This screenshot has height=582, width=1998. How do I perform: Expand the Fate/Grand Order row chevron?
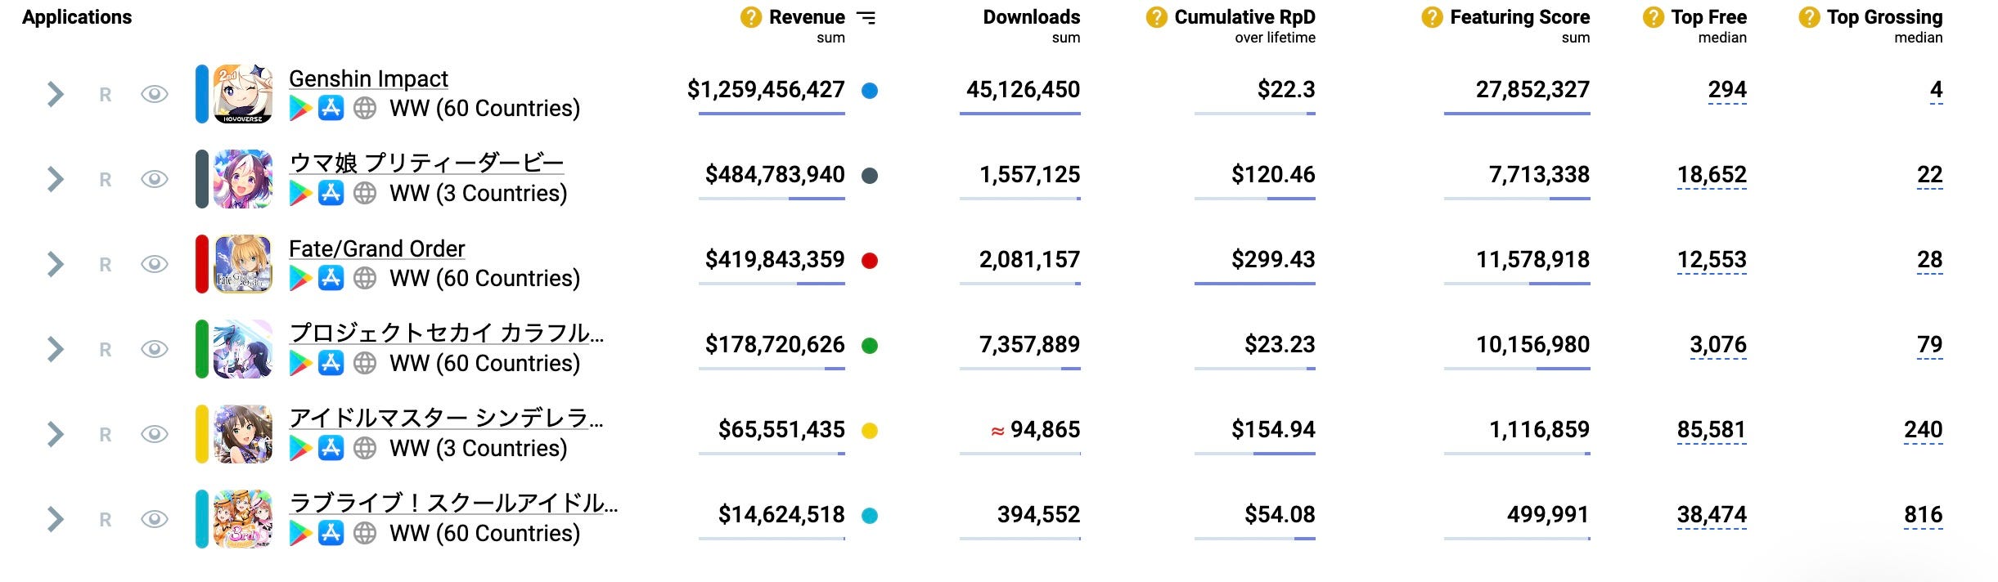pos(55,264)
